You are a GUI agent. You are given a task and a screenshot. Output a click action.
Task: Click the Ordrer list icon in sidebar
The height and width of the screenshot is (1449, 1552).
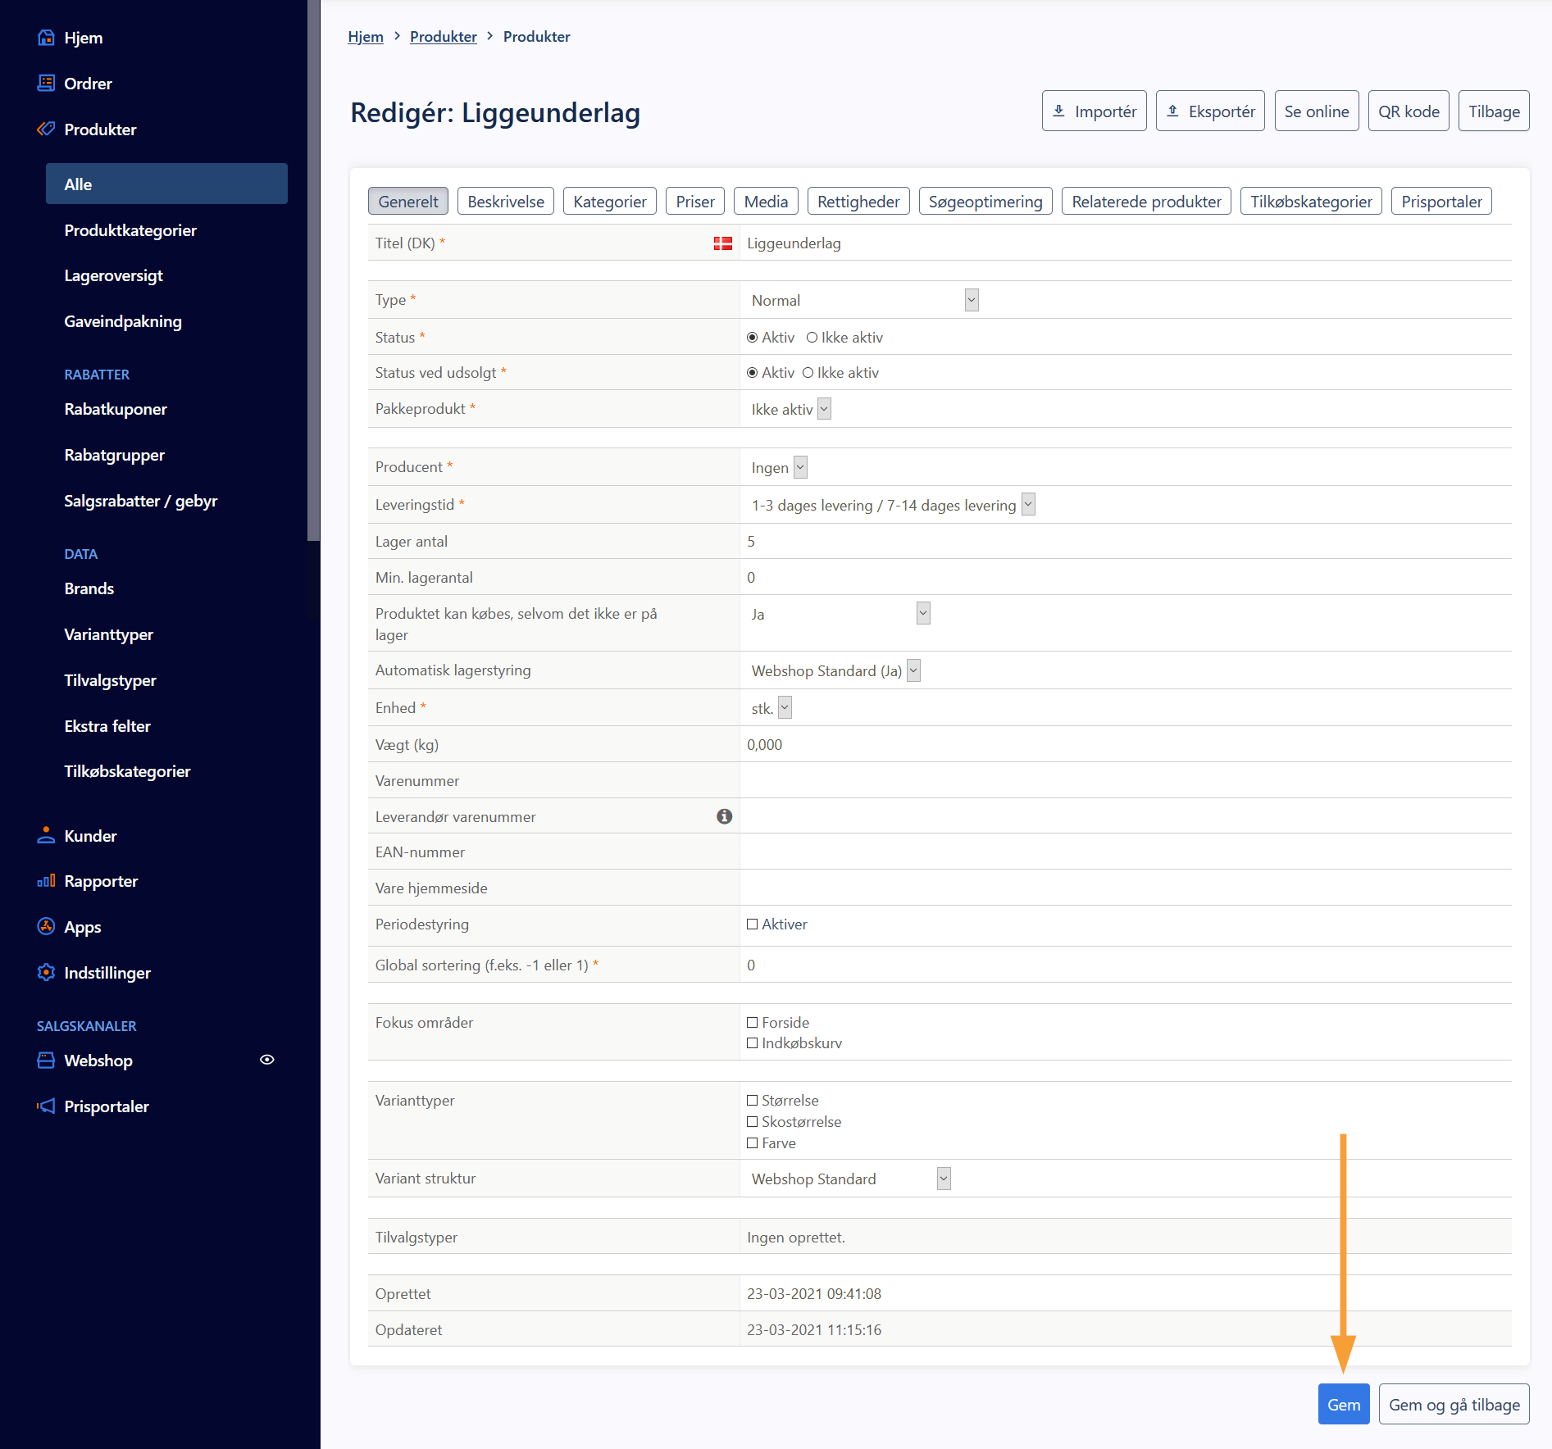coord(46,84)
